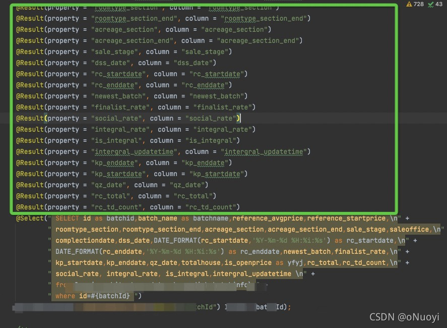Click the DATE_FORMAT(rc_enddate expression
Image resolution: width=447 pixels, height=328 pixels.
click(99, 252)
